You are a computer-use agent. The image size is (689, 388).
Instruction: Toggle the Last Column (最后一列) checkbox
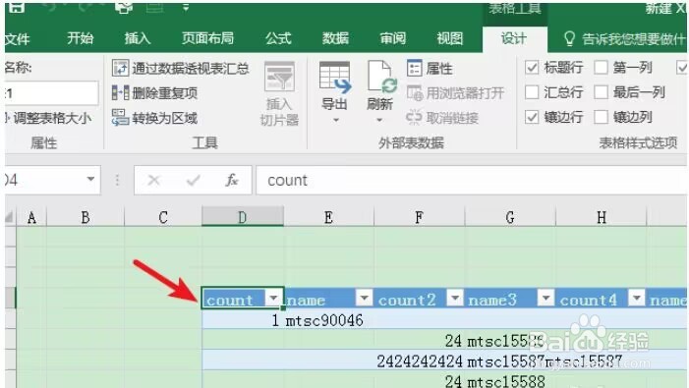(x=601, y=92)
